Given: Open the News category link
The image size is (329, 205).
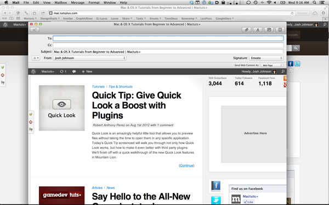Looking at the screenshot, I should (110, 188).
